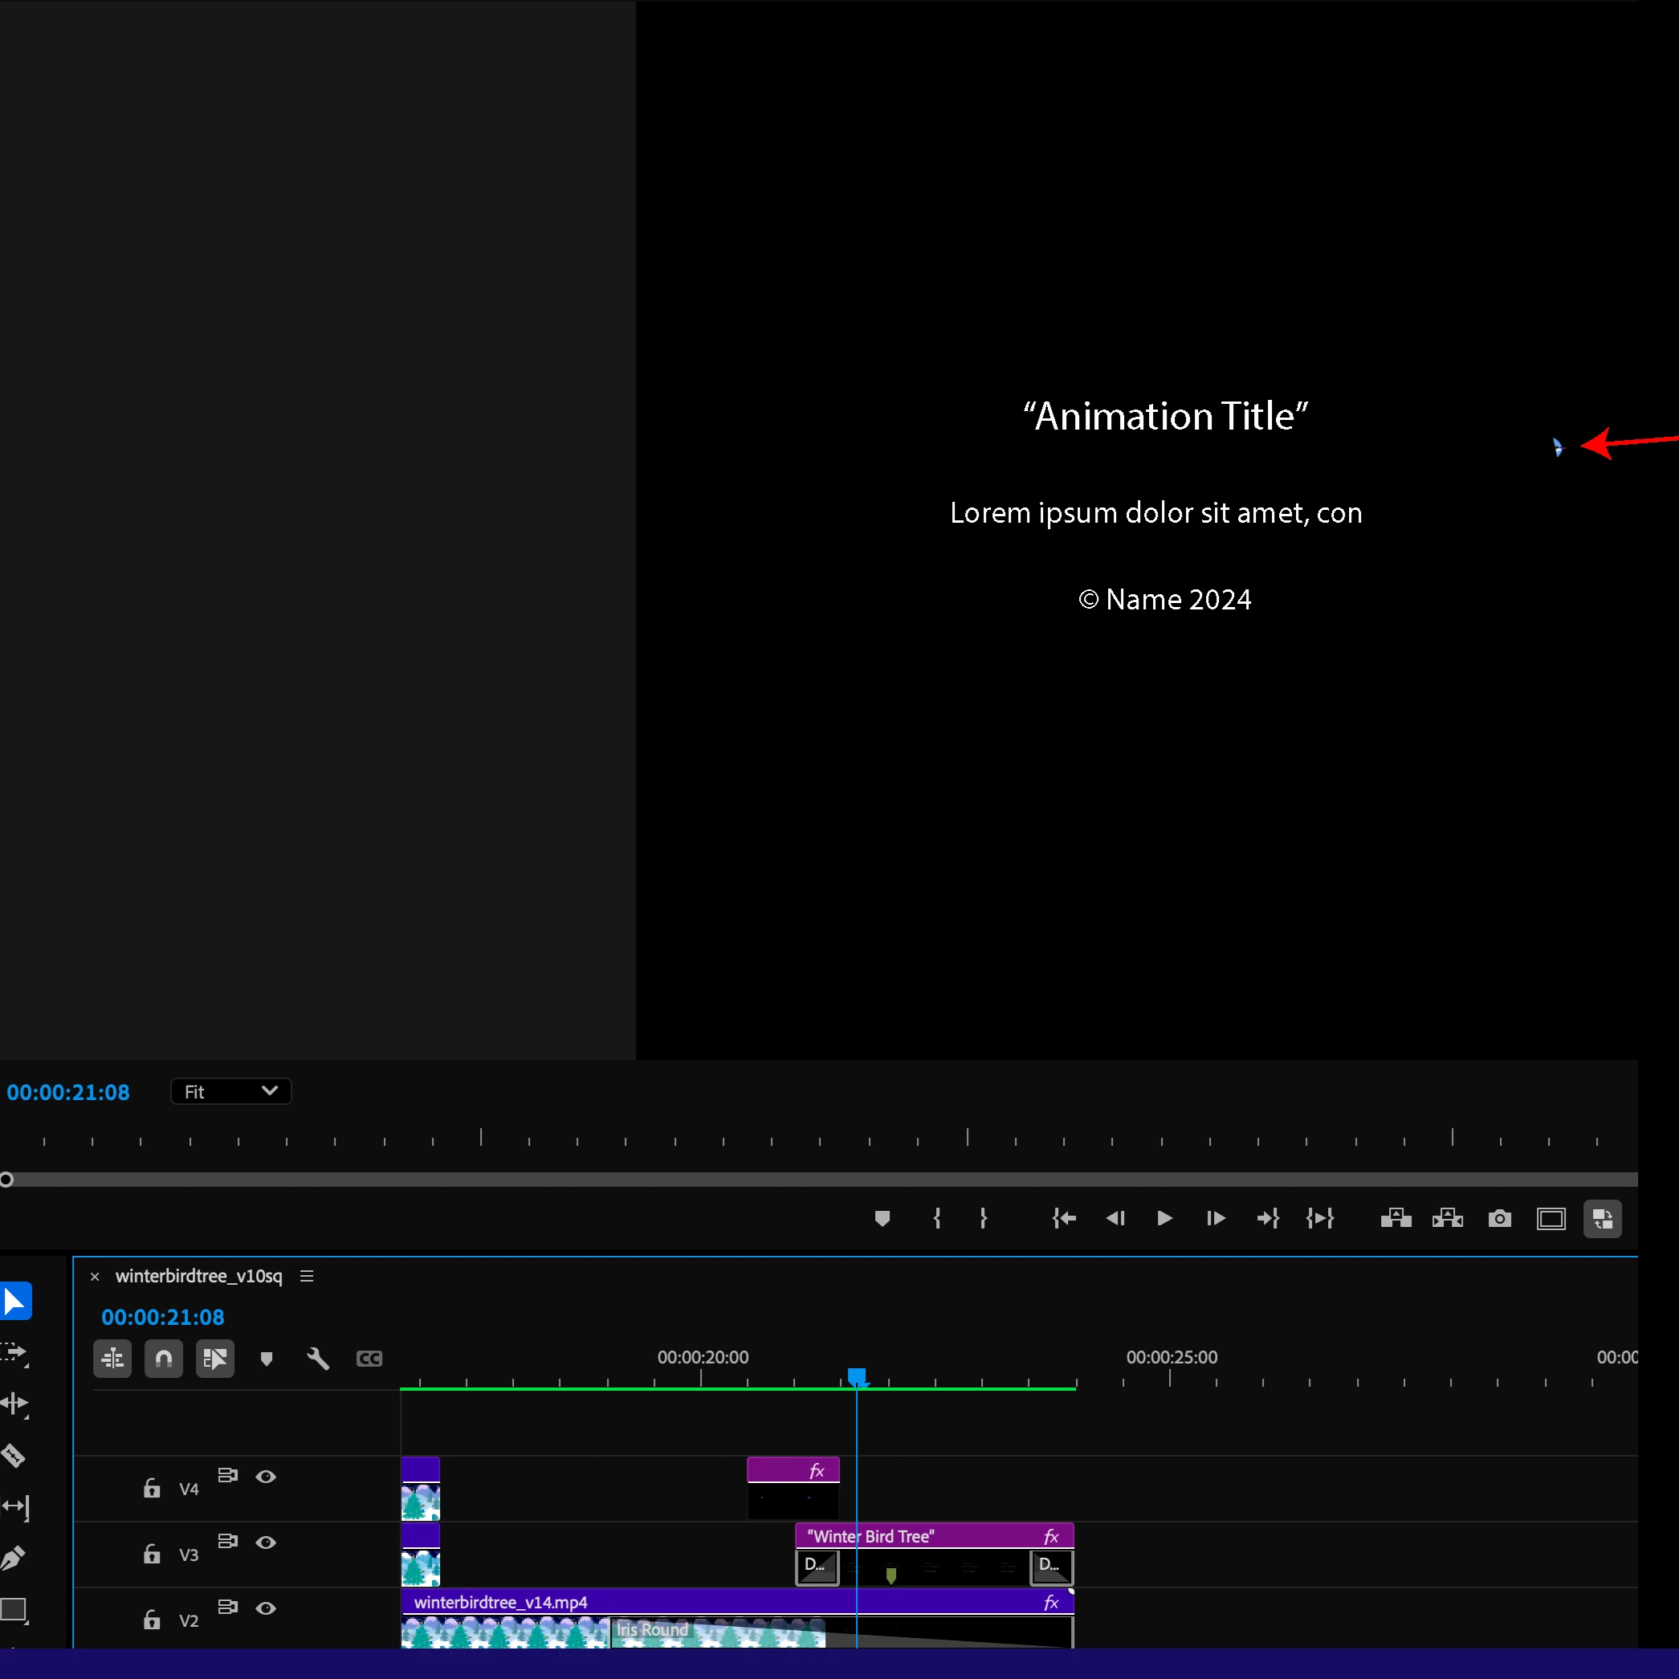
Task: Select the Pen tool
Action: [14, 1559]
